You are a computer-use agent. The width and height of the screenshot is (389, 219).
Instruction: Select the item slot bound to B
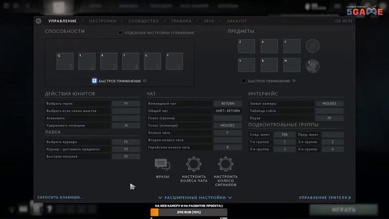point(269,65)
